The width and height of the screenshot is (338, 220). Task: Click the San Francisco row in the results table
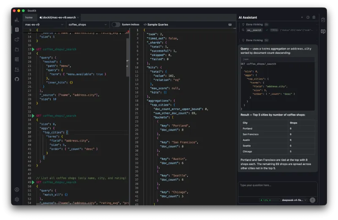(278, 134)
